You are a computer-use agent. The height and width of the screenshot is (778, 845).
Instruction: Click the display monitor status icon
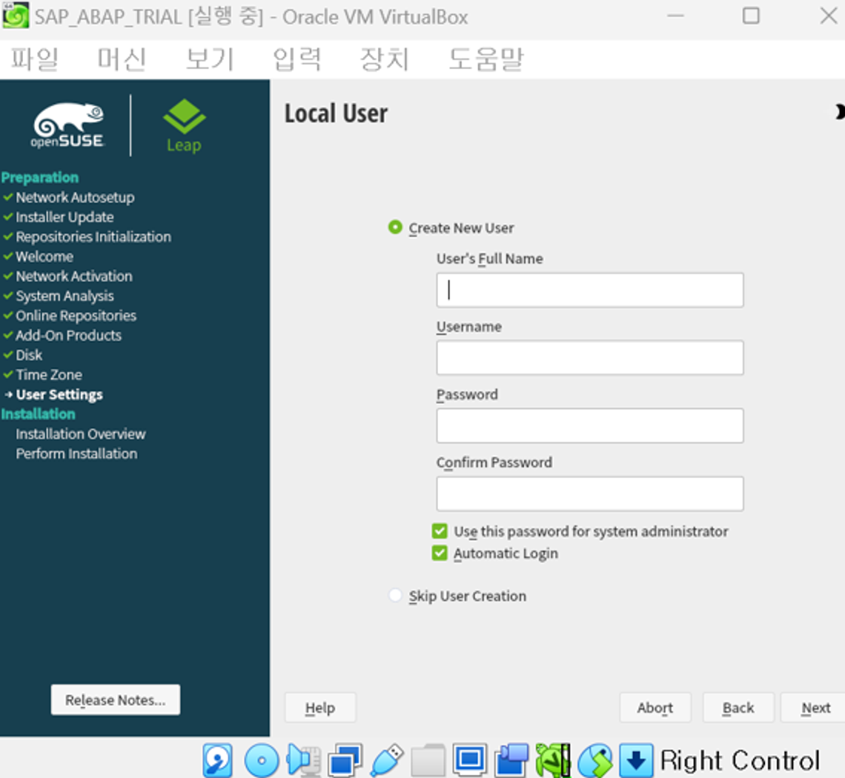tap(470, 760)
